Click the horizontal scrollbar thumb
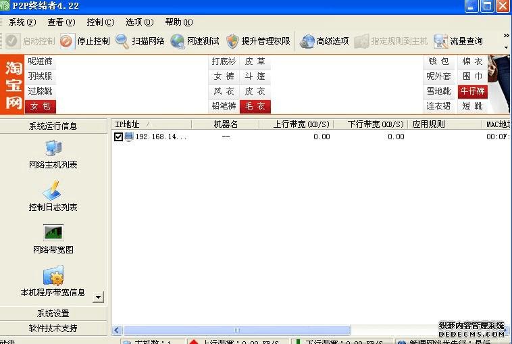 tap(237, 330)
